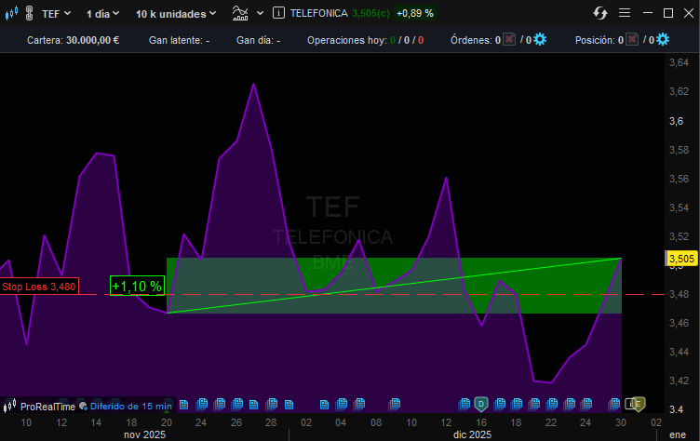The height and width of the screenshot is (441, 700).
Task: Click the red X cancel icon next to Órdenes
Action: 509,40
